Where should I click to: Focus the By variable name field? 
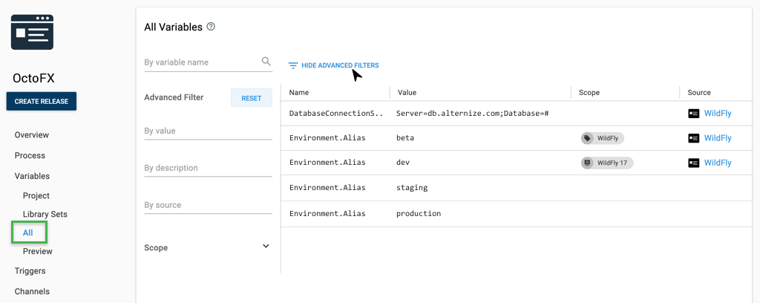point(200,62)
